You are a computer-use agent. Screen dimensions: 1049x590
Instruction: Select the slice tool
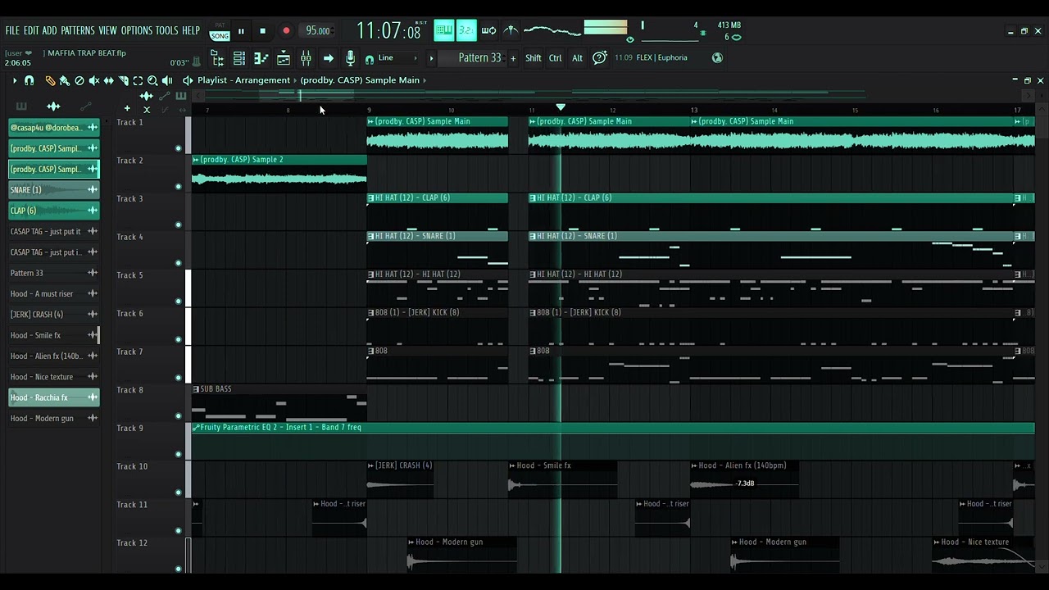point(123,80)
